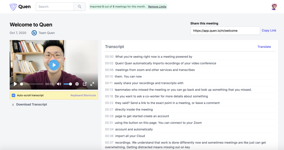Image resolution: width=284 pixels, height=150 pixels.
Task: Select line "them. You can now"
Action: (x=128, y=77)
